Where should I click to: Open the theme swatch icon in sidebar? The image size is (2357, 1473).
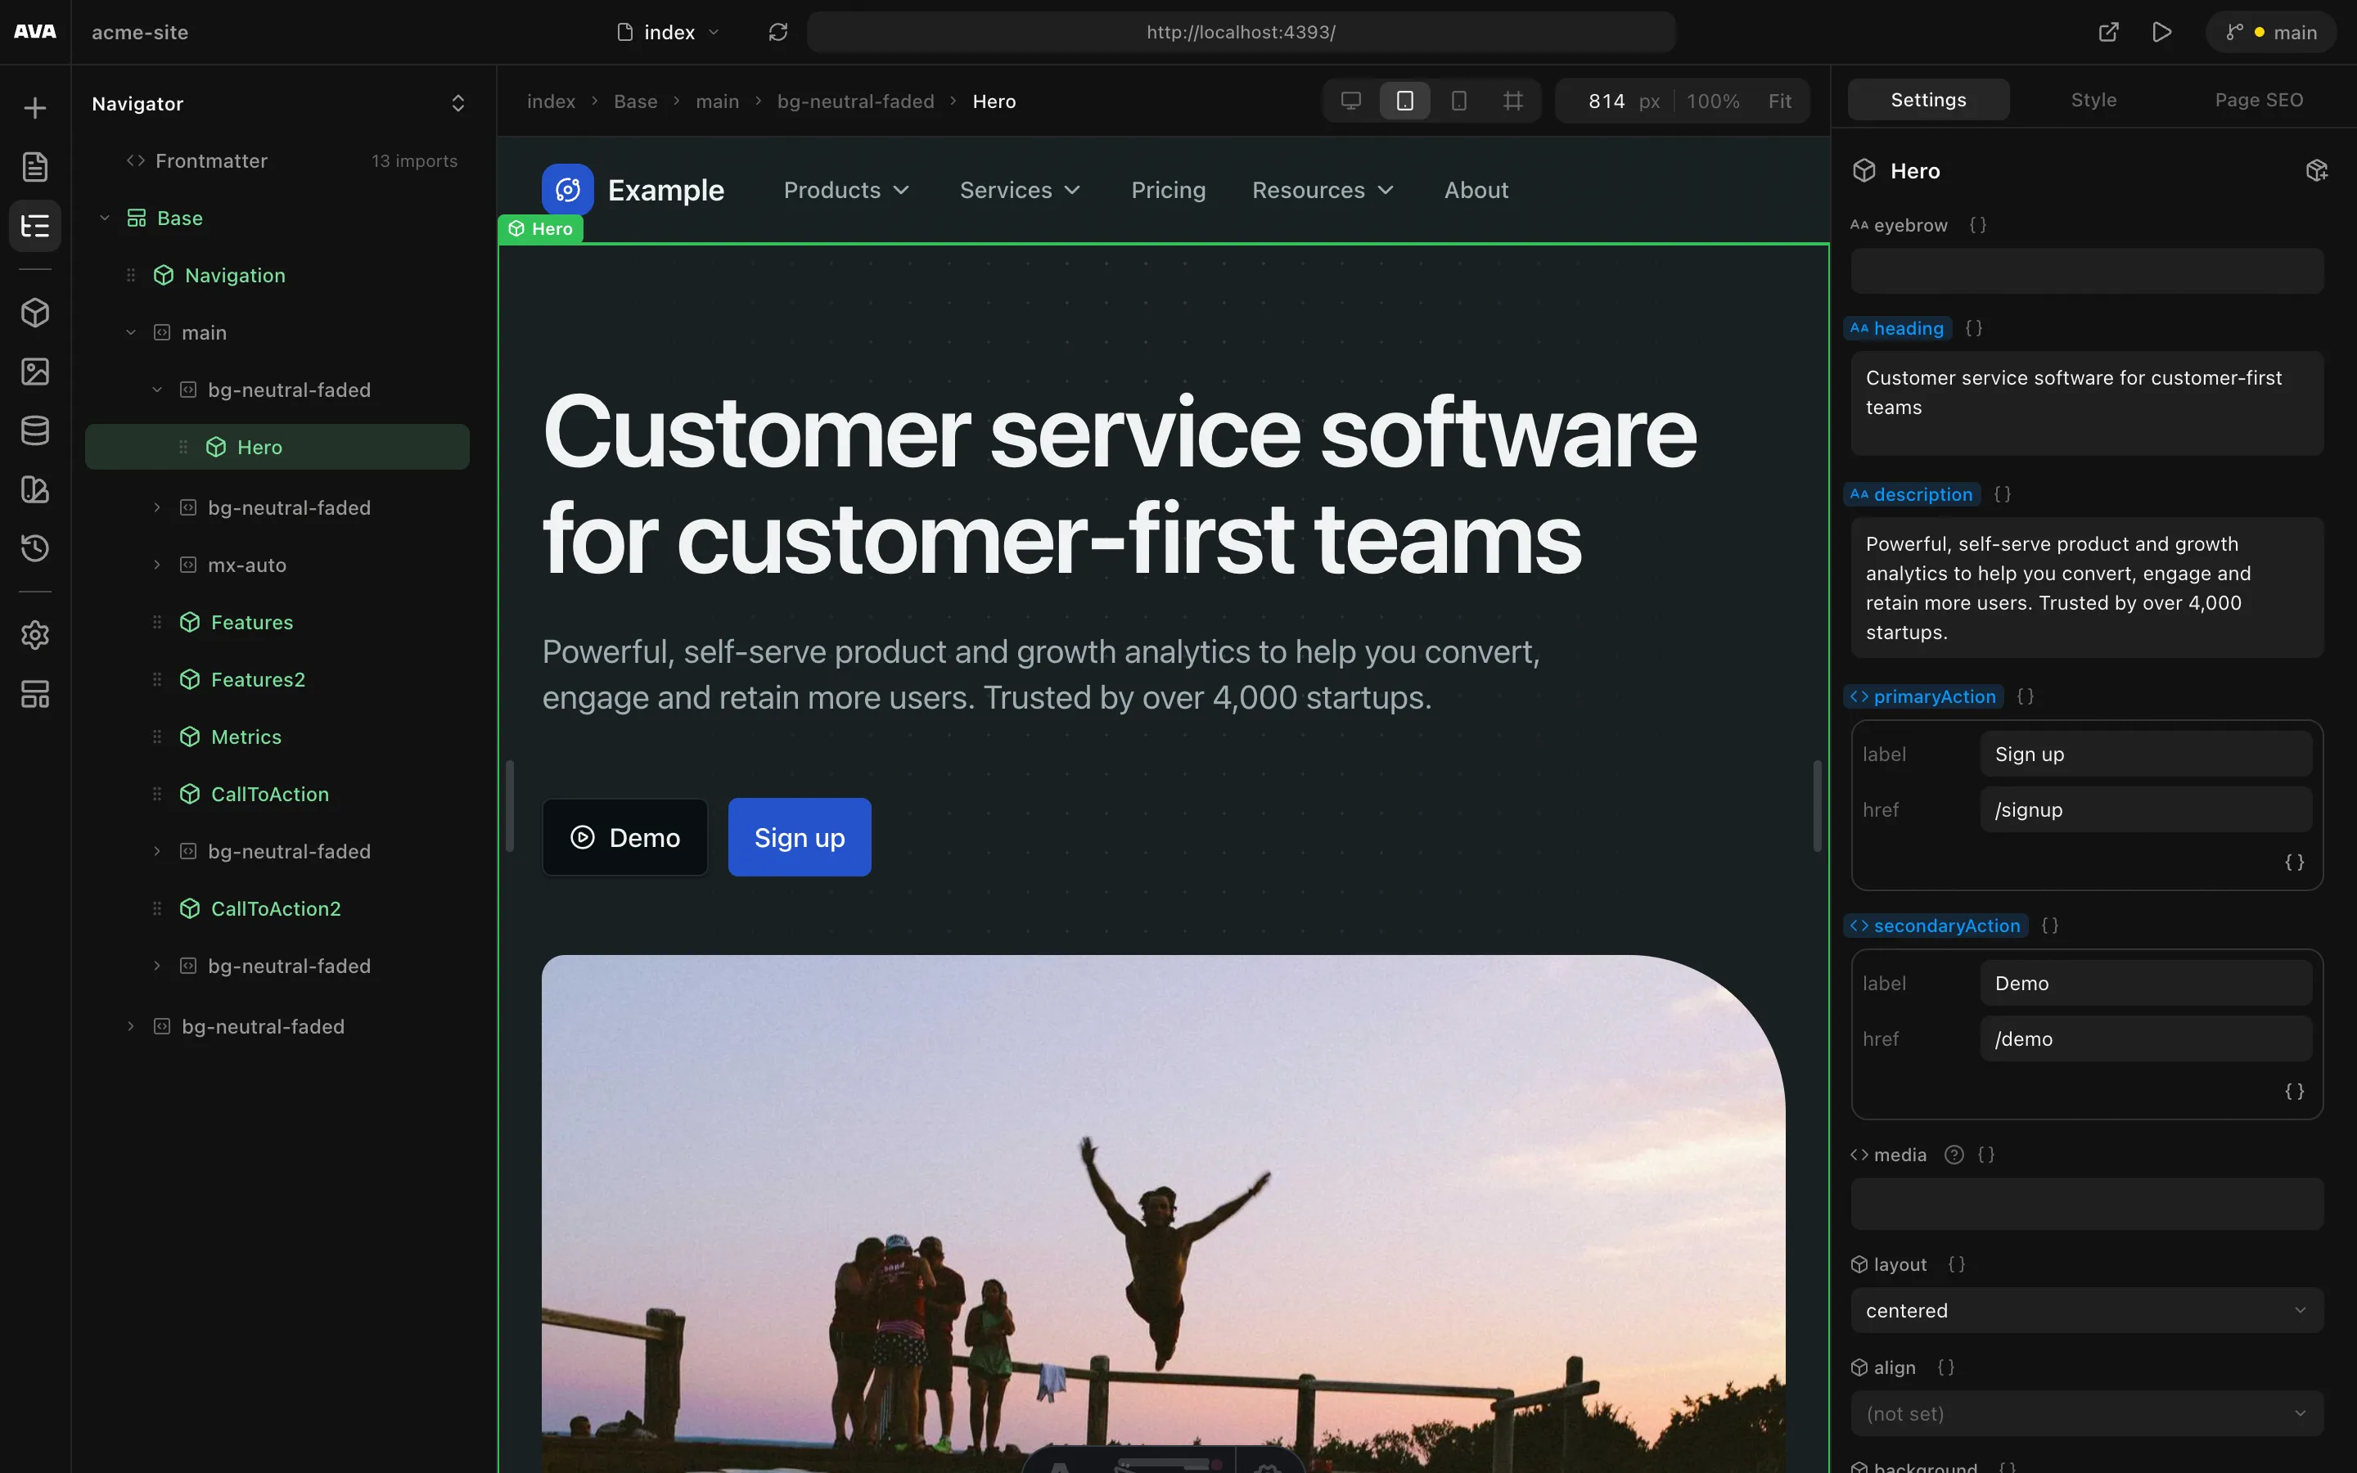click(x=35, y=489)
